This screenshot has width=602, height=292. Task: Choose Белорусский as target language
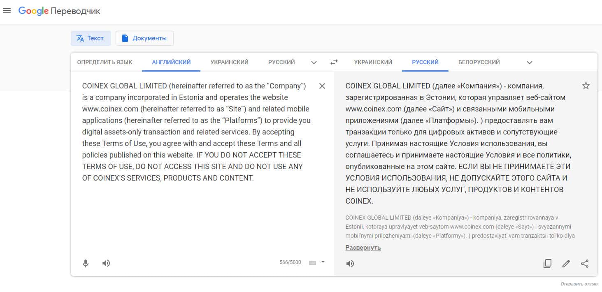479,62
